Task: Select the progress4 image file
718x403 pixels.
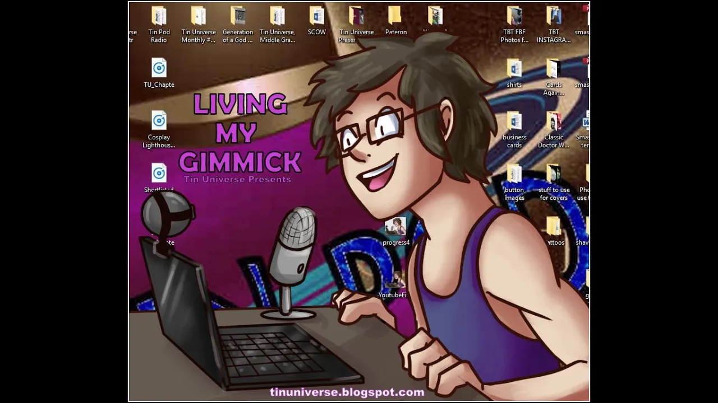Action: tap(396, 232)
